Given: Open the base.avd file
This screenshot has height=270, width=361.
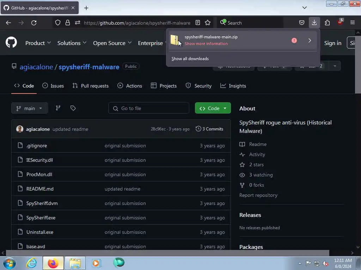Looking at the screenshot, I should coord(36,246).
